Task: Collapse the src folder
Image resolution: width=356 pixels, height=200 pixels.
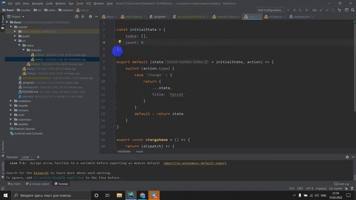Action: coord(15,41)
